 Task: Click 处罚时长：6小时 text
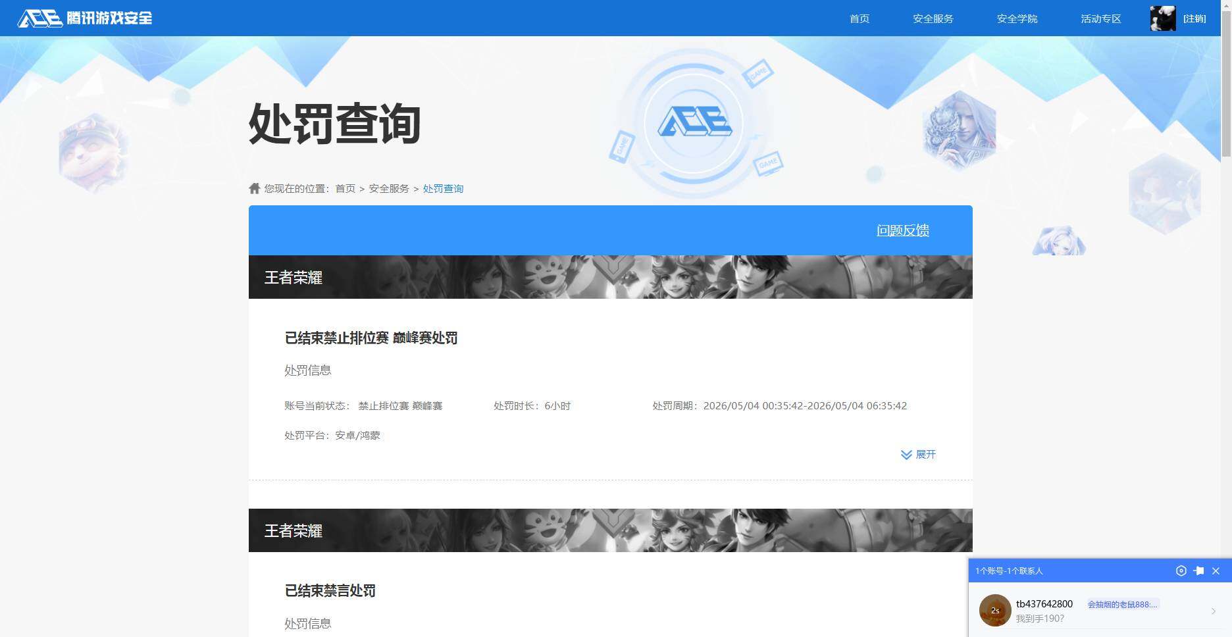532,406
